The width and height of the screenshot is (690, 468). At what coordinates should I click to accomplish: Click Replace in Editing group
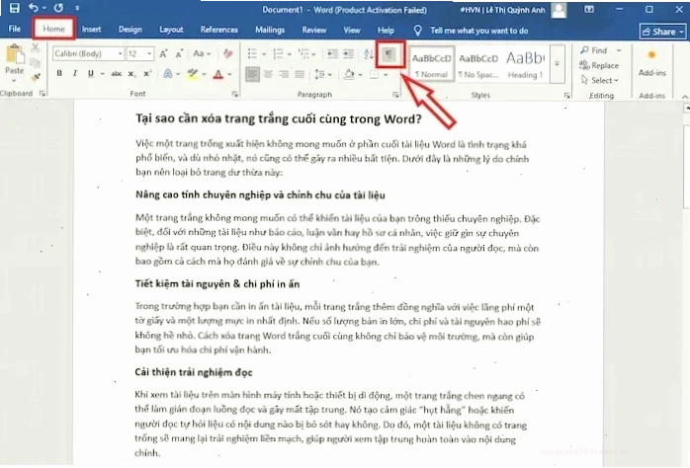(x=599, y=65)
